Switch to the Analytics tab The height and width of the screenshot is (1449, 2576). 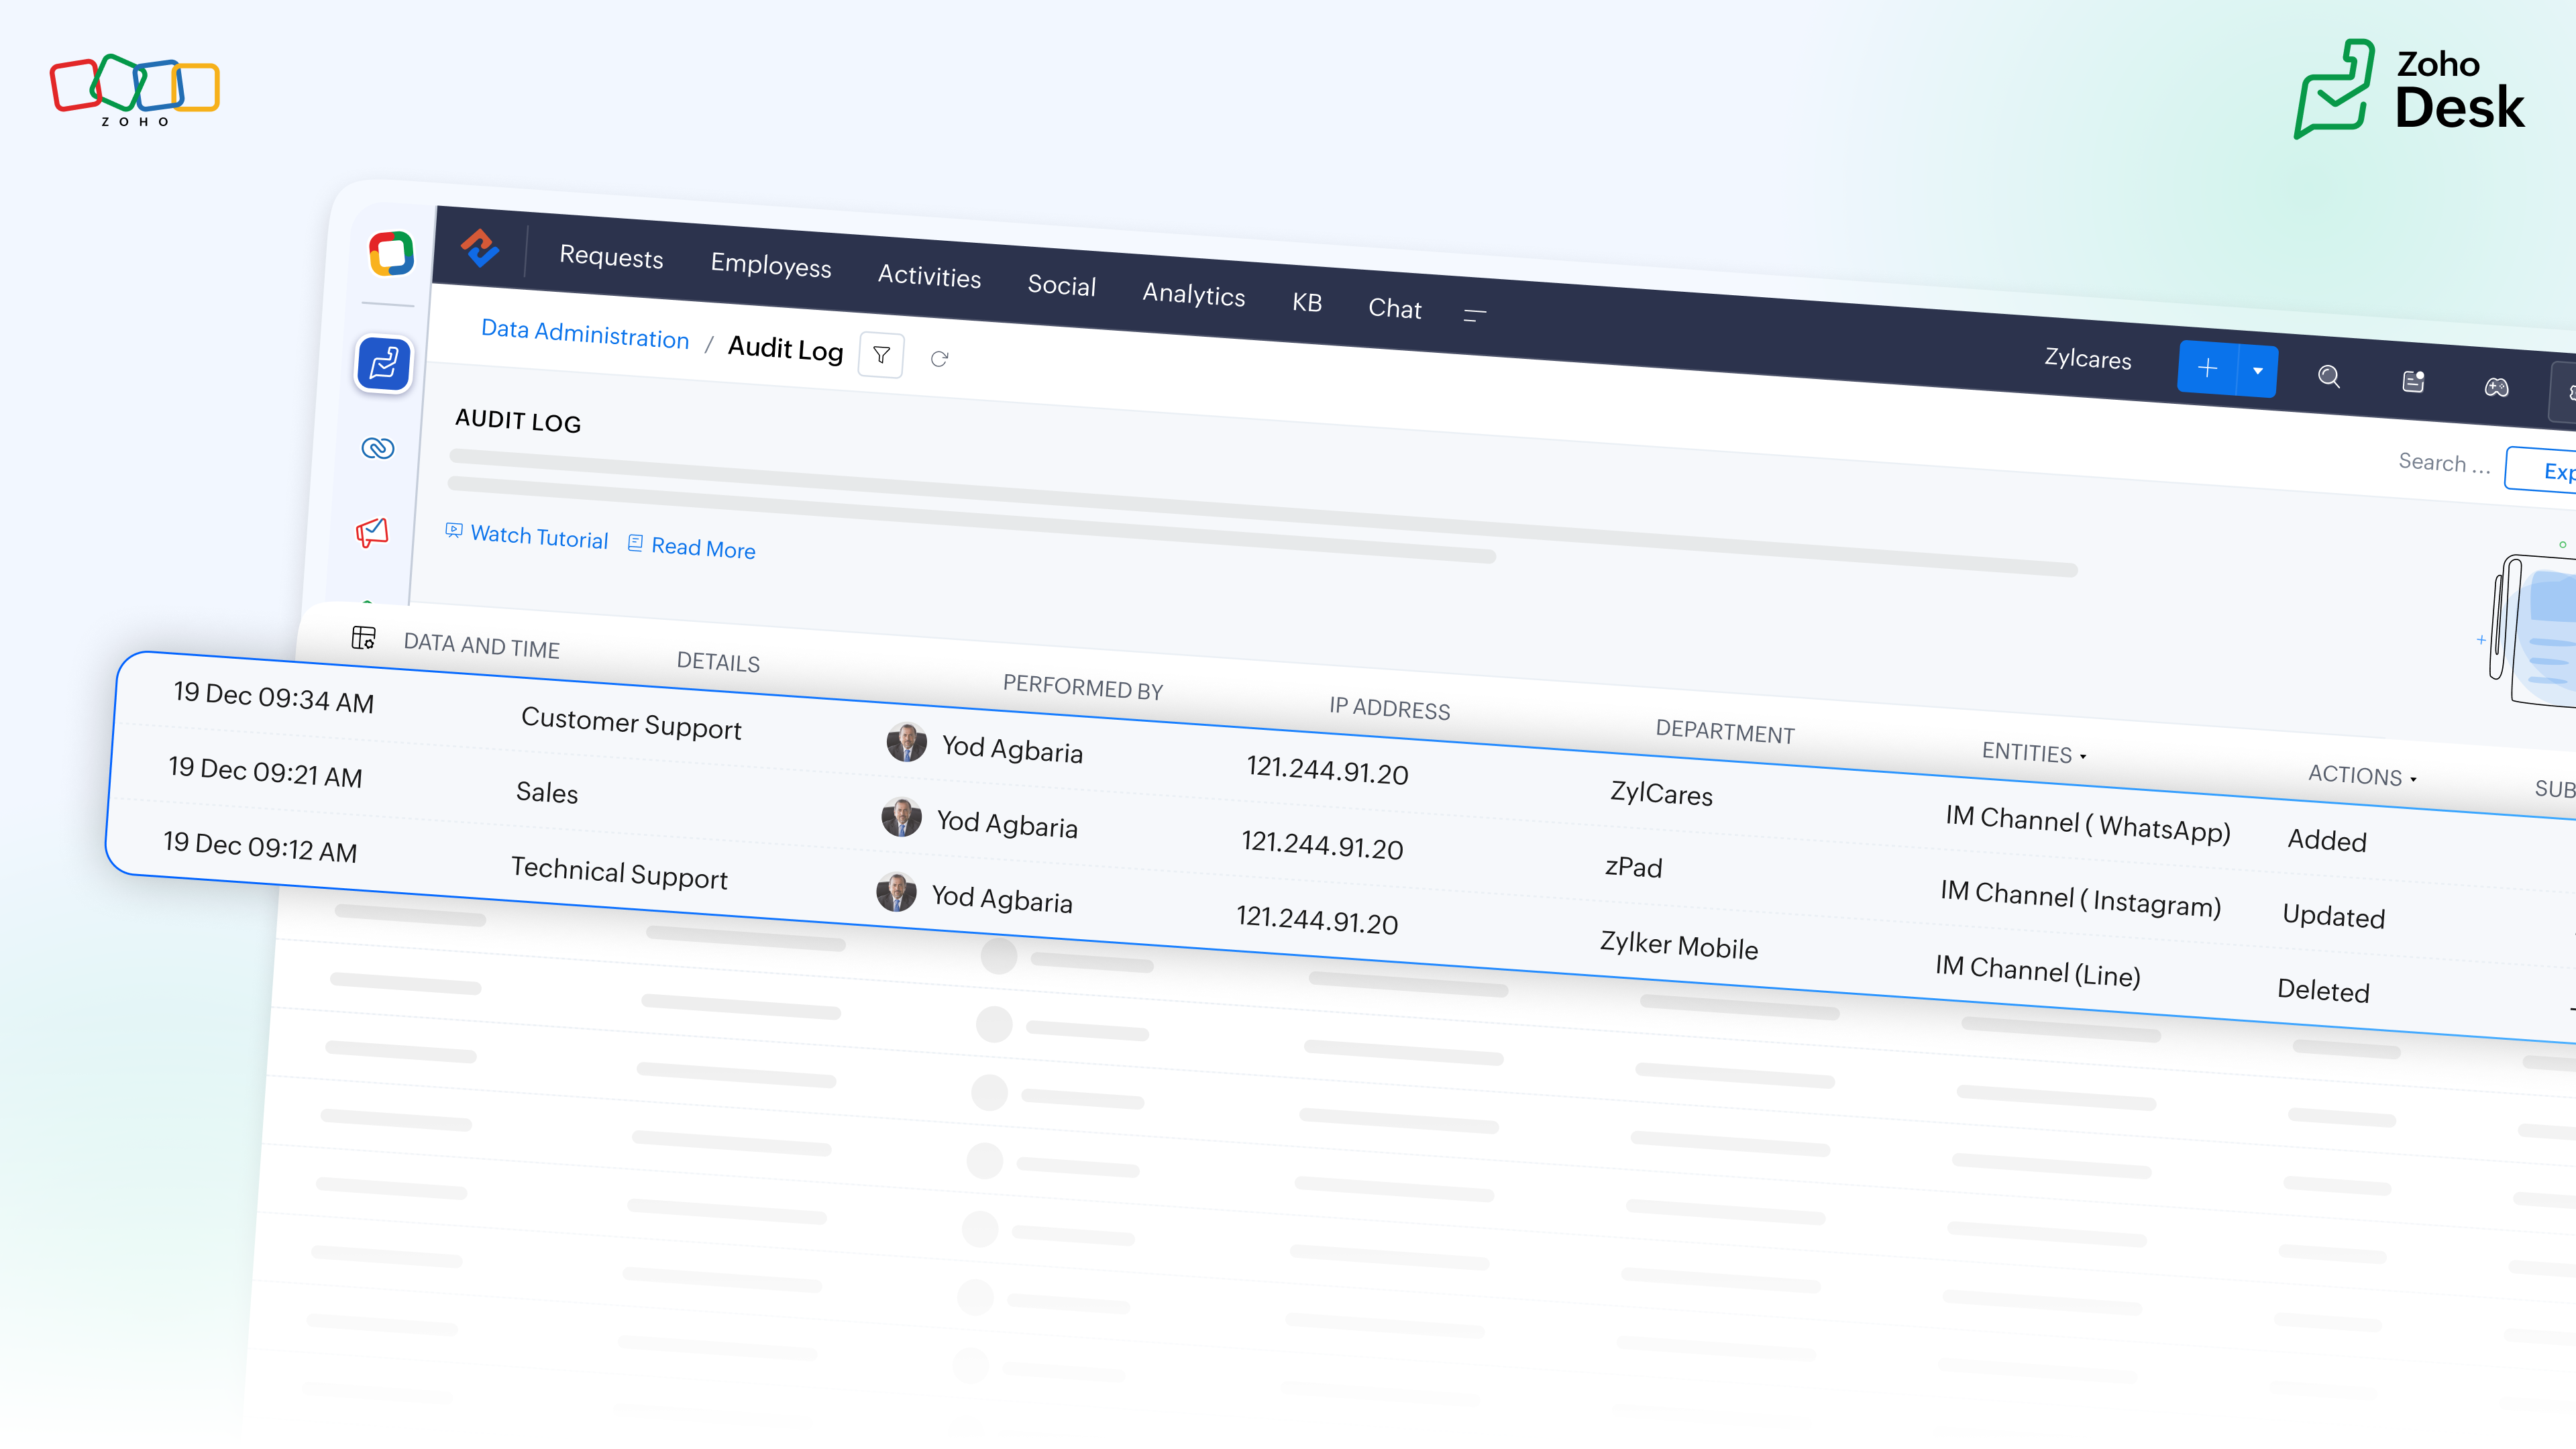tap(1194, 295)
